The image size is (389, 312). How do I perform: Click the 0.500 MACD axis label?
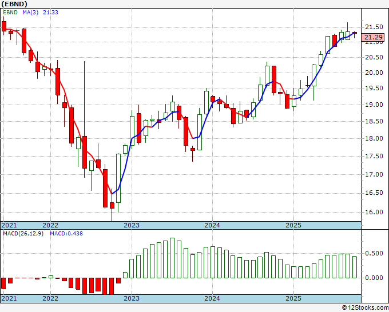click(374, 253)
